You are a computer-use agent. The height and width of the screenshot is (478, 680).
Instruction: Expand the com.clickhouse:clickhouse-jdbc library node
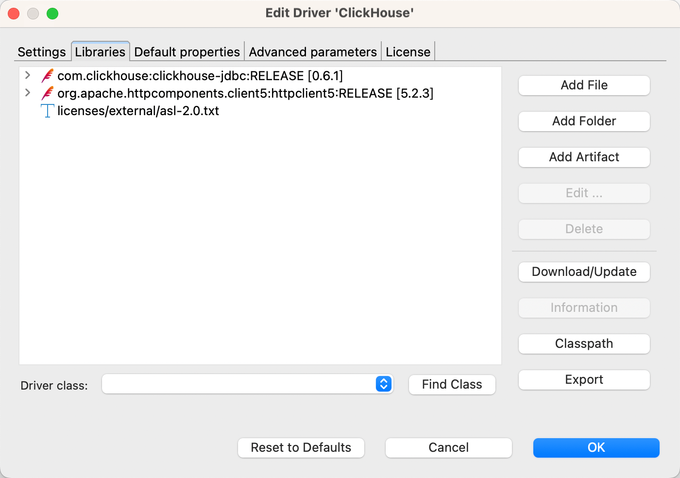pos(28,75)
